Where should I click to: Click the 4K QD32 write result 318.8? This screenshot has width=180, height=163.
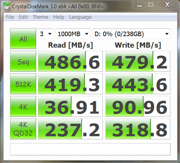pos(138,129)
